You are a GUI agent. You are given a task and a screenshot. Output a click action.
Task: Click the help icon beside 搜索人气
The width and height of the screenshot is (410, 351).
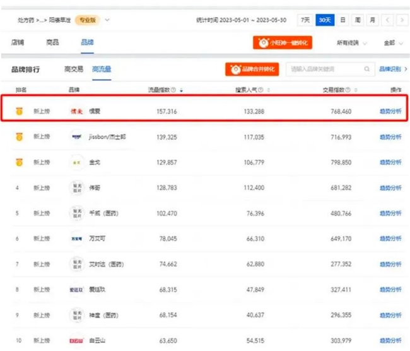(x=261, y=90)
